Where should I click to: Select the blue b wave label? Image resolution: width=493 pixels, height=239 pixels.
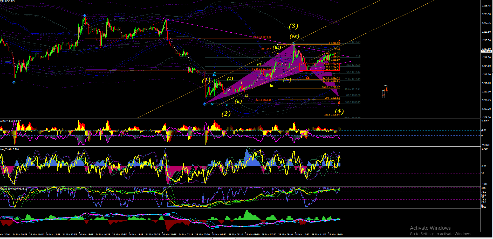click(x=214, y=75)
